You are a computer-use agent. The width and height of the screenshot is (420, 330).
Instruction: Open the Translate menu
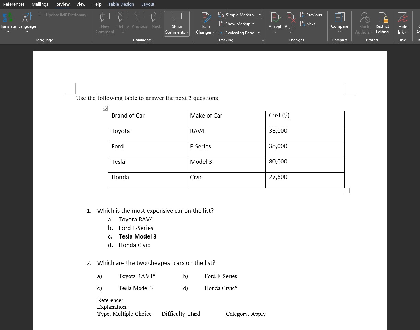pyautogui.click(x=8, y=23)
